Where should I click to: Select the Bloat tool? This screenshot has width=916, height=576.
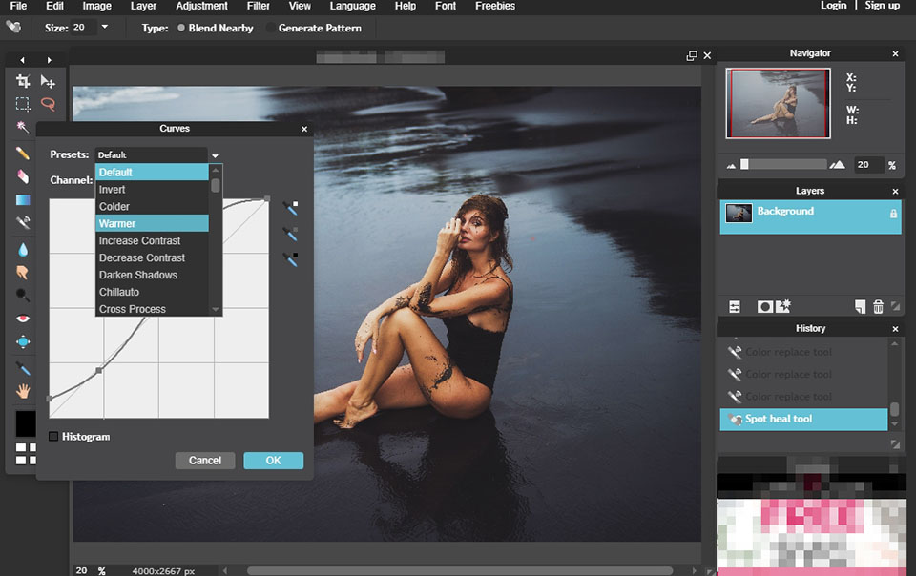23,342
